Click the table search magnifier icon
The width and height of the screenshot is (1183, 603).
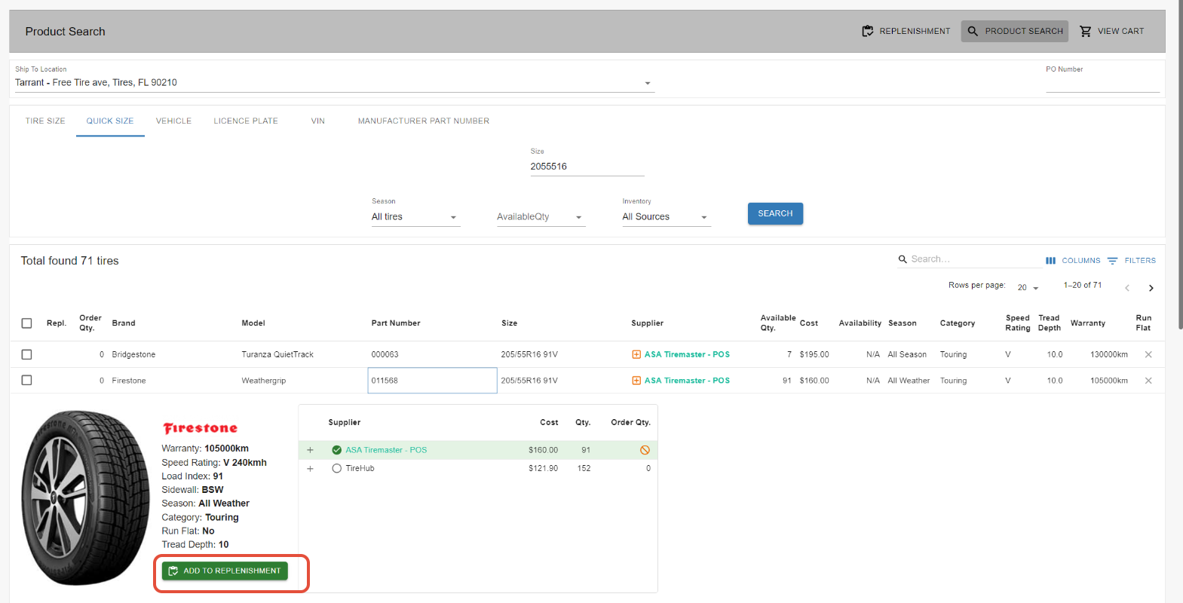coord(903,259)
